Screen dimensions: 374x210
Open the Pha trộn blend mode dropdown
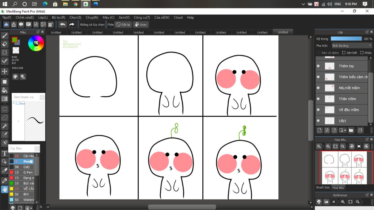[352, 46]
